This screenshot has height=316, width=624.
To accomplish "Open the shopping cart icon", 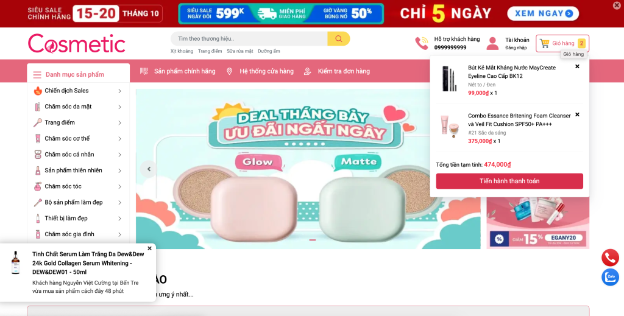I will [544, 43].
